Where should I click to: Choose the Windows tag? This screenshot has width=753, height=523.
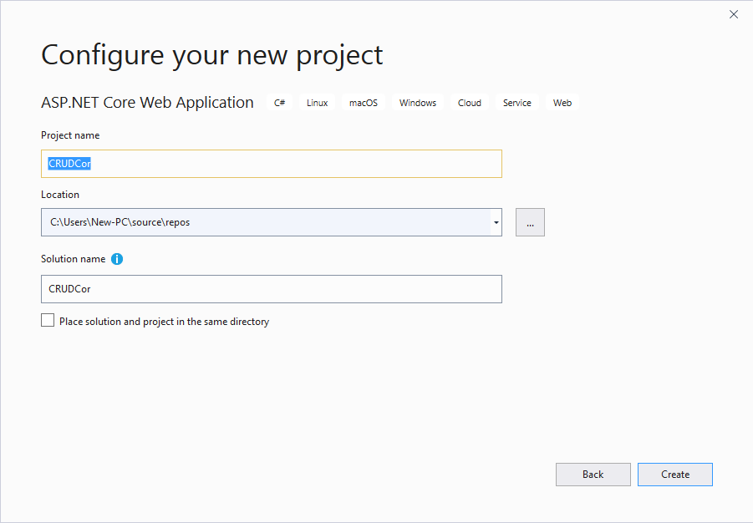[x=418, y=103]
